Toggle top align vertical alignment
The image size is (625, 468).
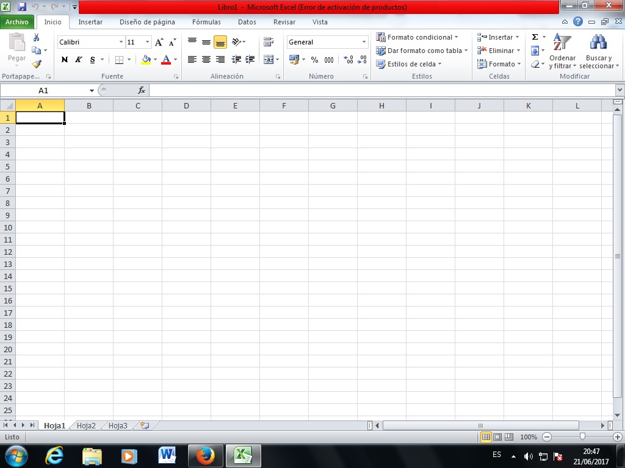[192, 42]
